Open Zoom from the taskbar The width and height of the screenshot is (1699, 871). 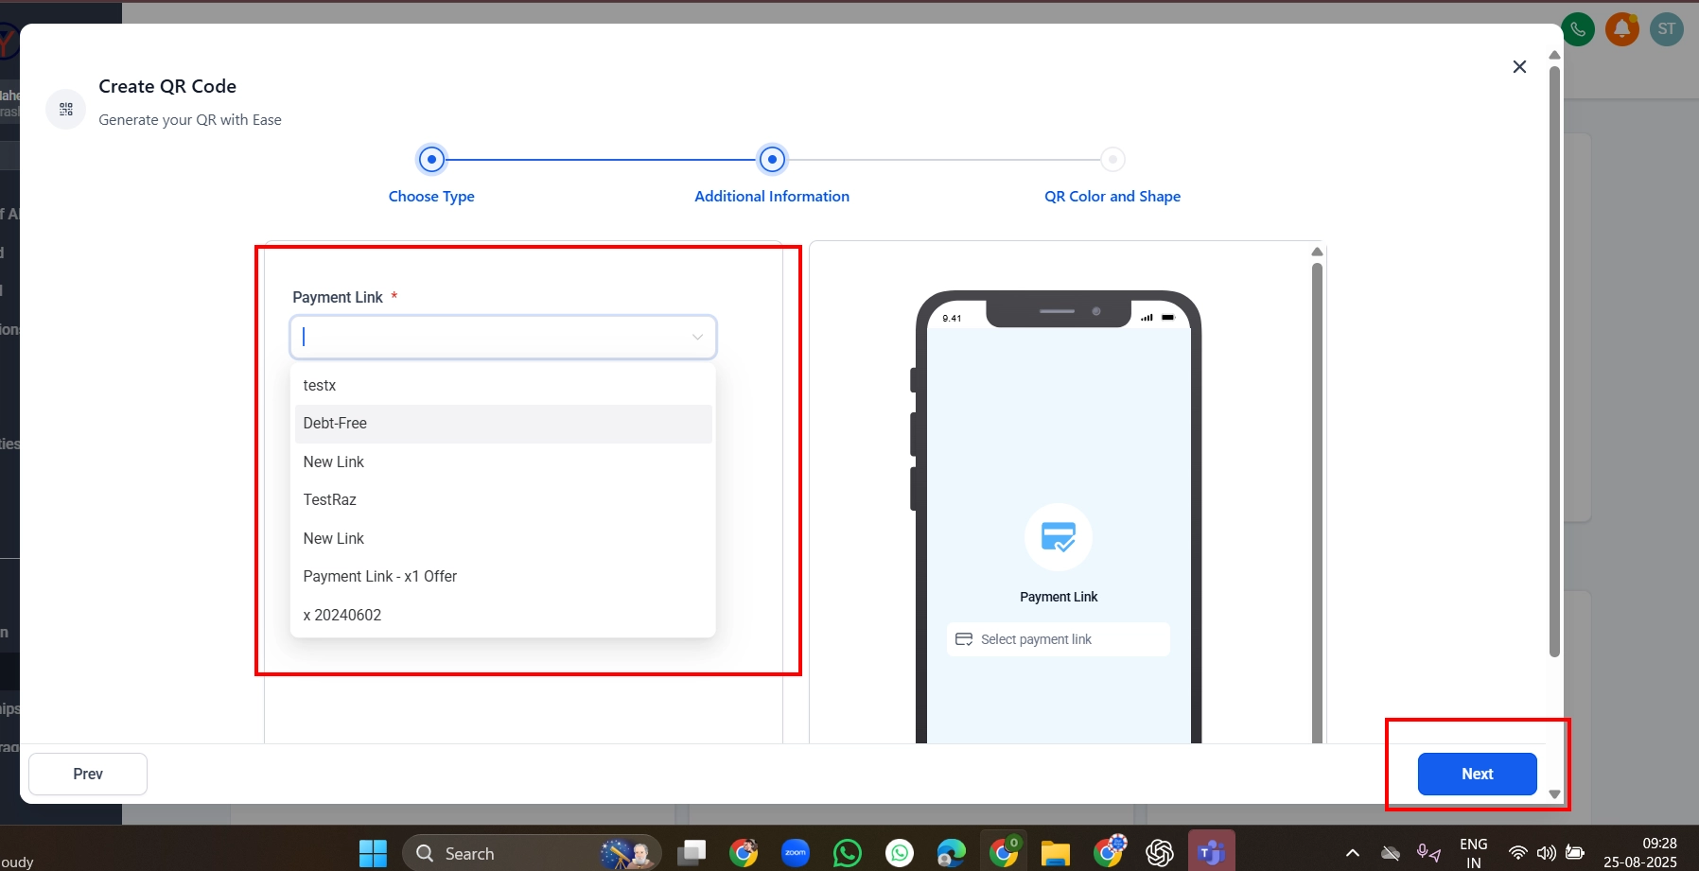point(796,853)
